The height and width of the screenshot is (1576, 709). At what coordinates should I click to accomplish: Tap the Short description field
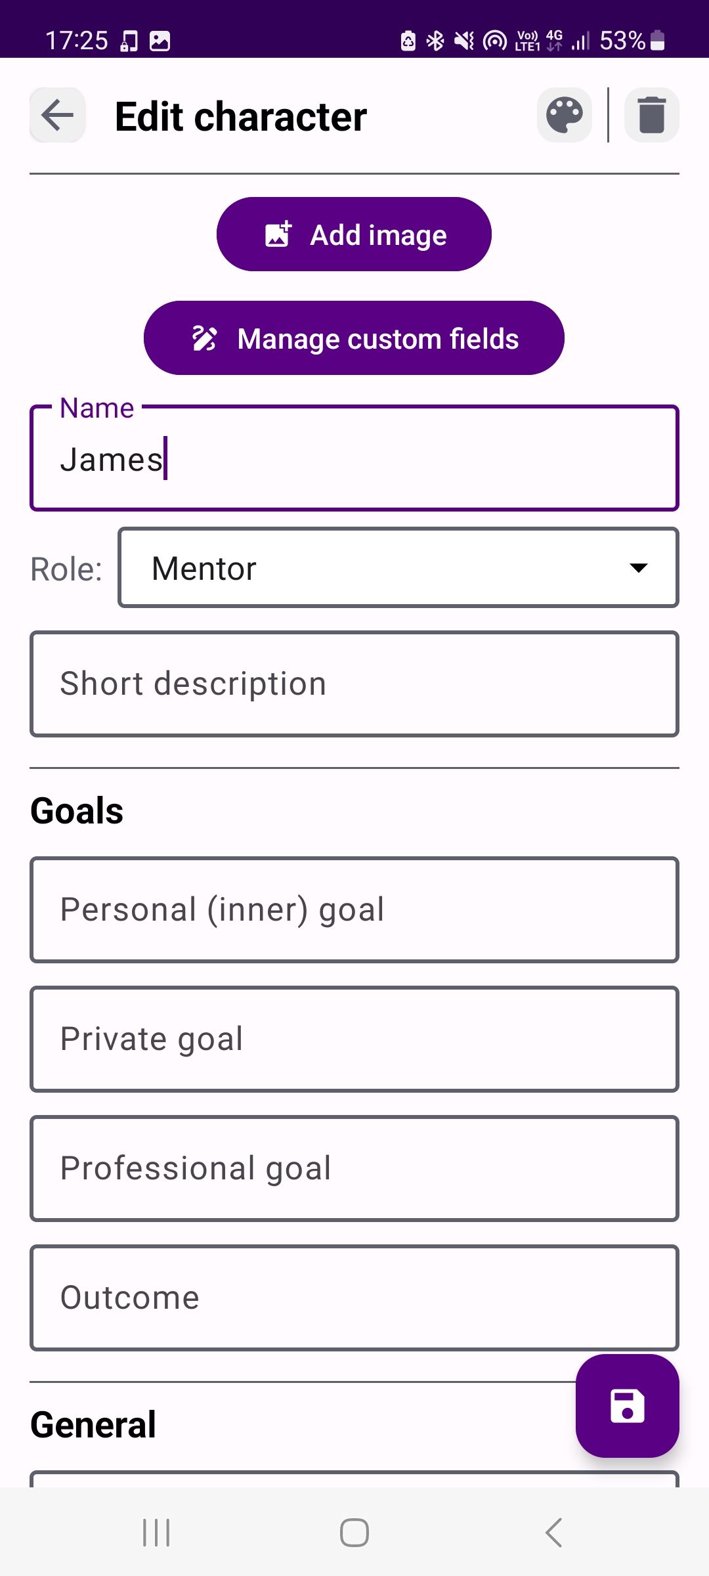tap(354, 684)
